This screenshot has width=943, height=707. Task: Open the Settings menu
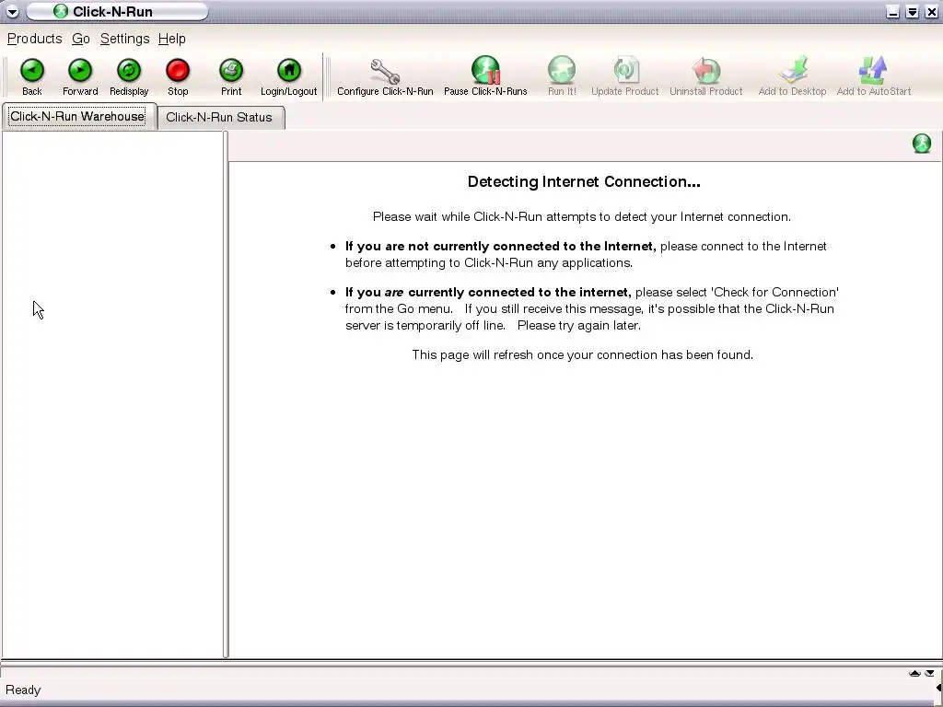click(x=124, y=39)
